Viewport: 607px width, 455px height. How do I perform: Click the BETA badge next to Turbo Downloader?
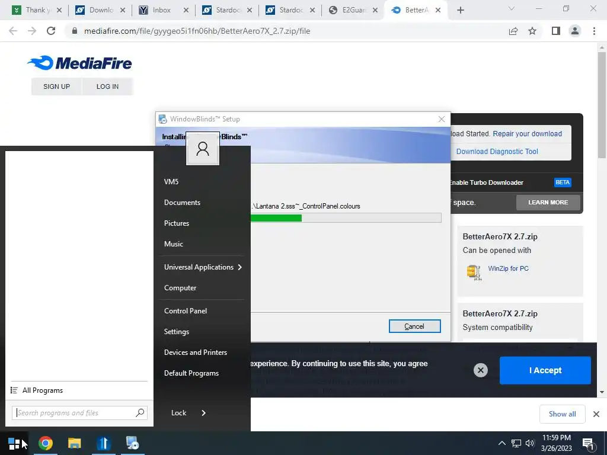[x=563, y=182]
